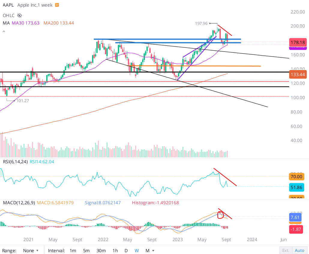Switch to the W weekly interval
The width and height of the screenshot is (309, 254).
click(x=136, y=250)
